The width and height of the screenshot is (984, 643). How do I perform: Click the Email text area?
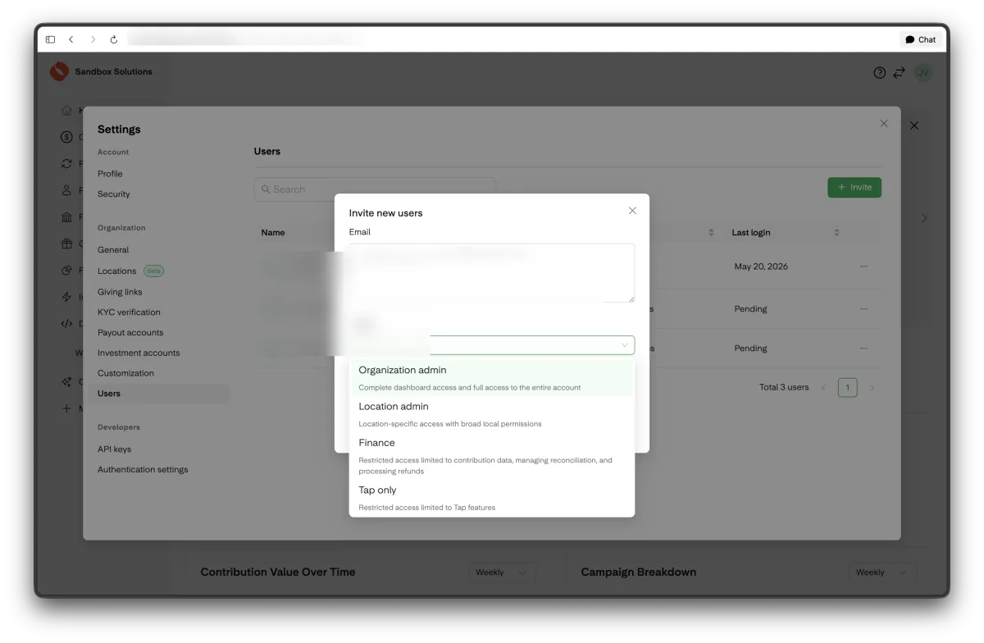(x=492, y=273)
